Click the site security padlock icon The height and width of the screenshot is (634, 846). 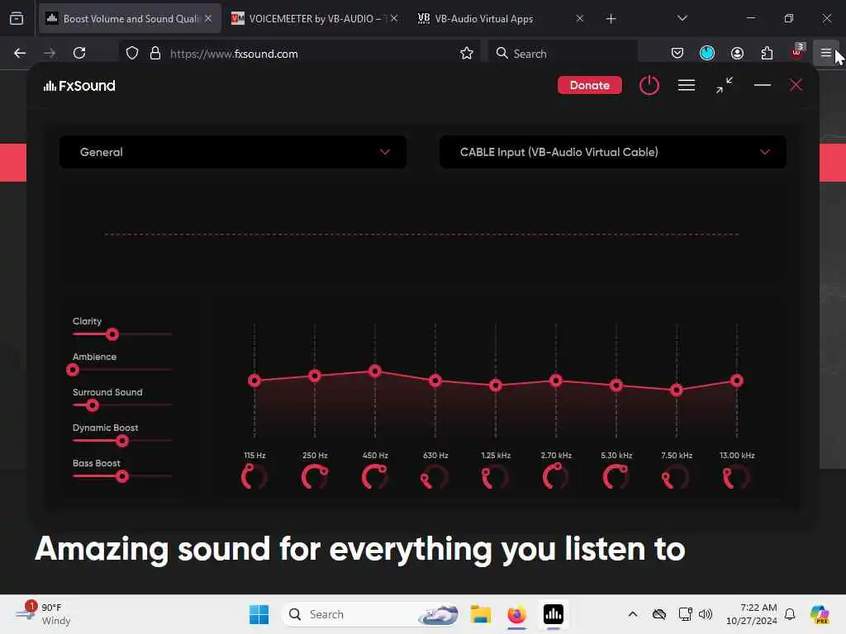pyautogui.click(x=155, y=54)
